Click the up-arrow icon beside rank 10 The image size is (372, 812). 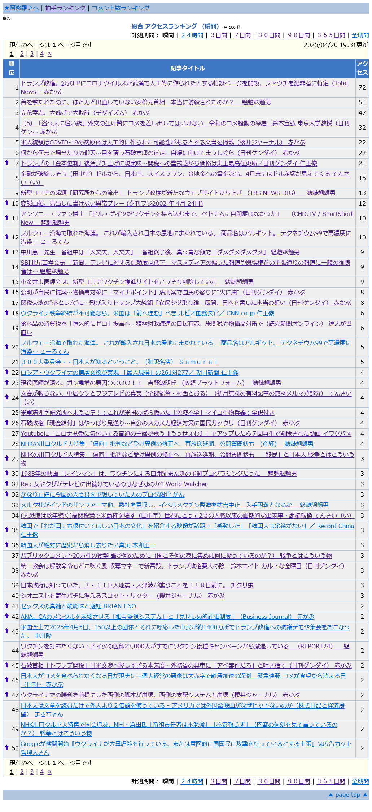(x=6, y=203)
